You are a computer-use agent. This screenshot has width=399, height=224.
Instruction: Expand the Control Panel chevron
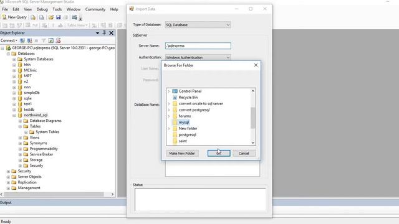(168, 91)
